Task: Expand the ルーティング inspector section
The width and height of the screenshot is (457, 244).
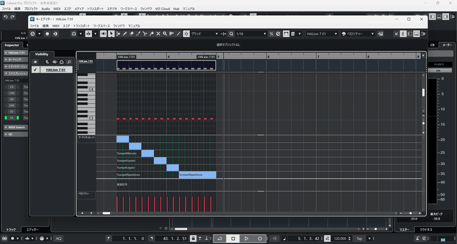Action: click(15, 60)
